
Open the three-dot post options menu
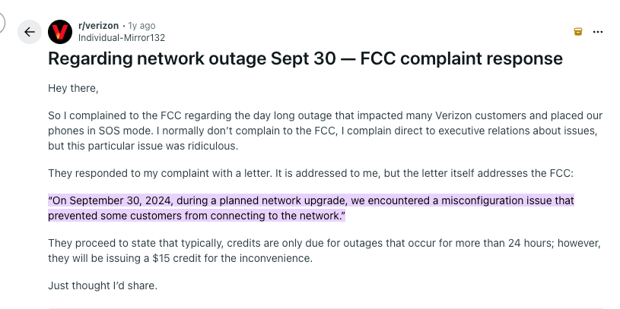(x=598, y=32)
